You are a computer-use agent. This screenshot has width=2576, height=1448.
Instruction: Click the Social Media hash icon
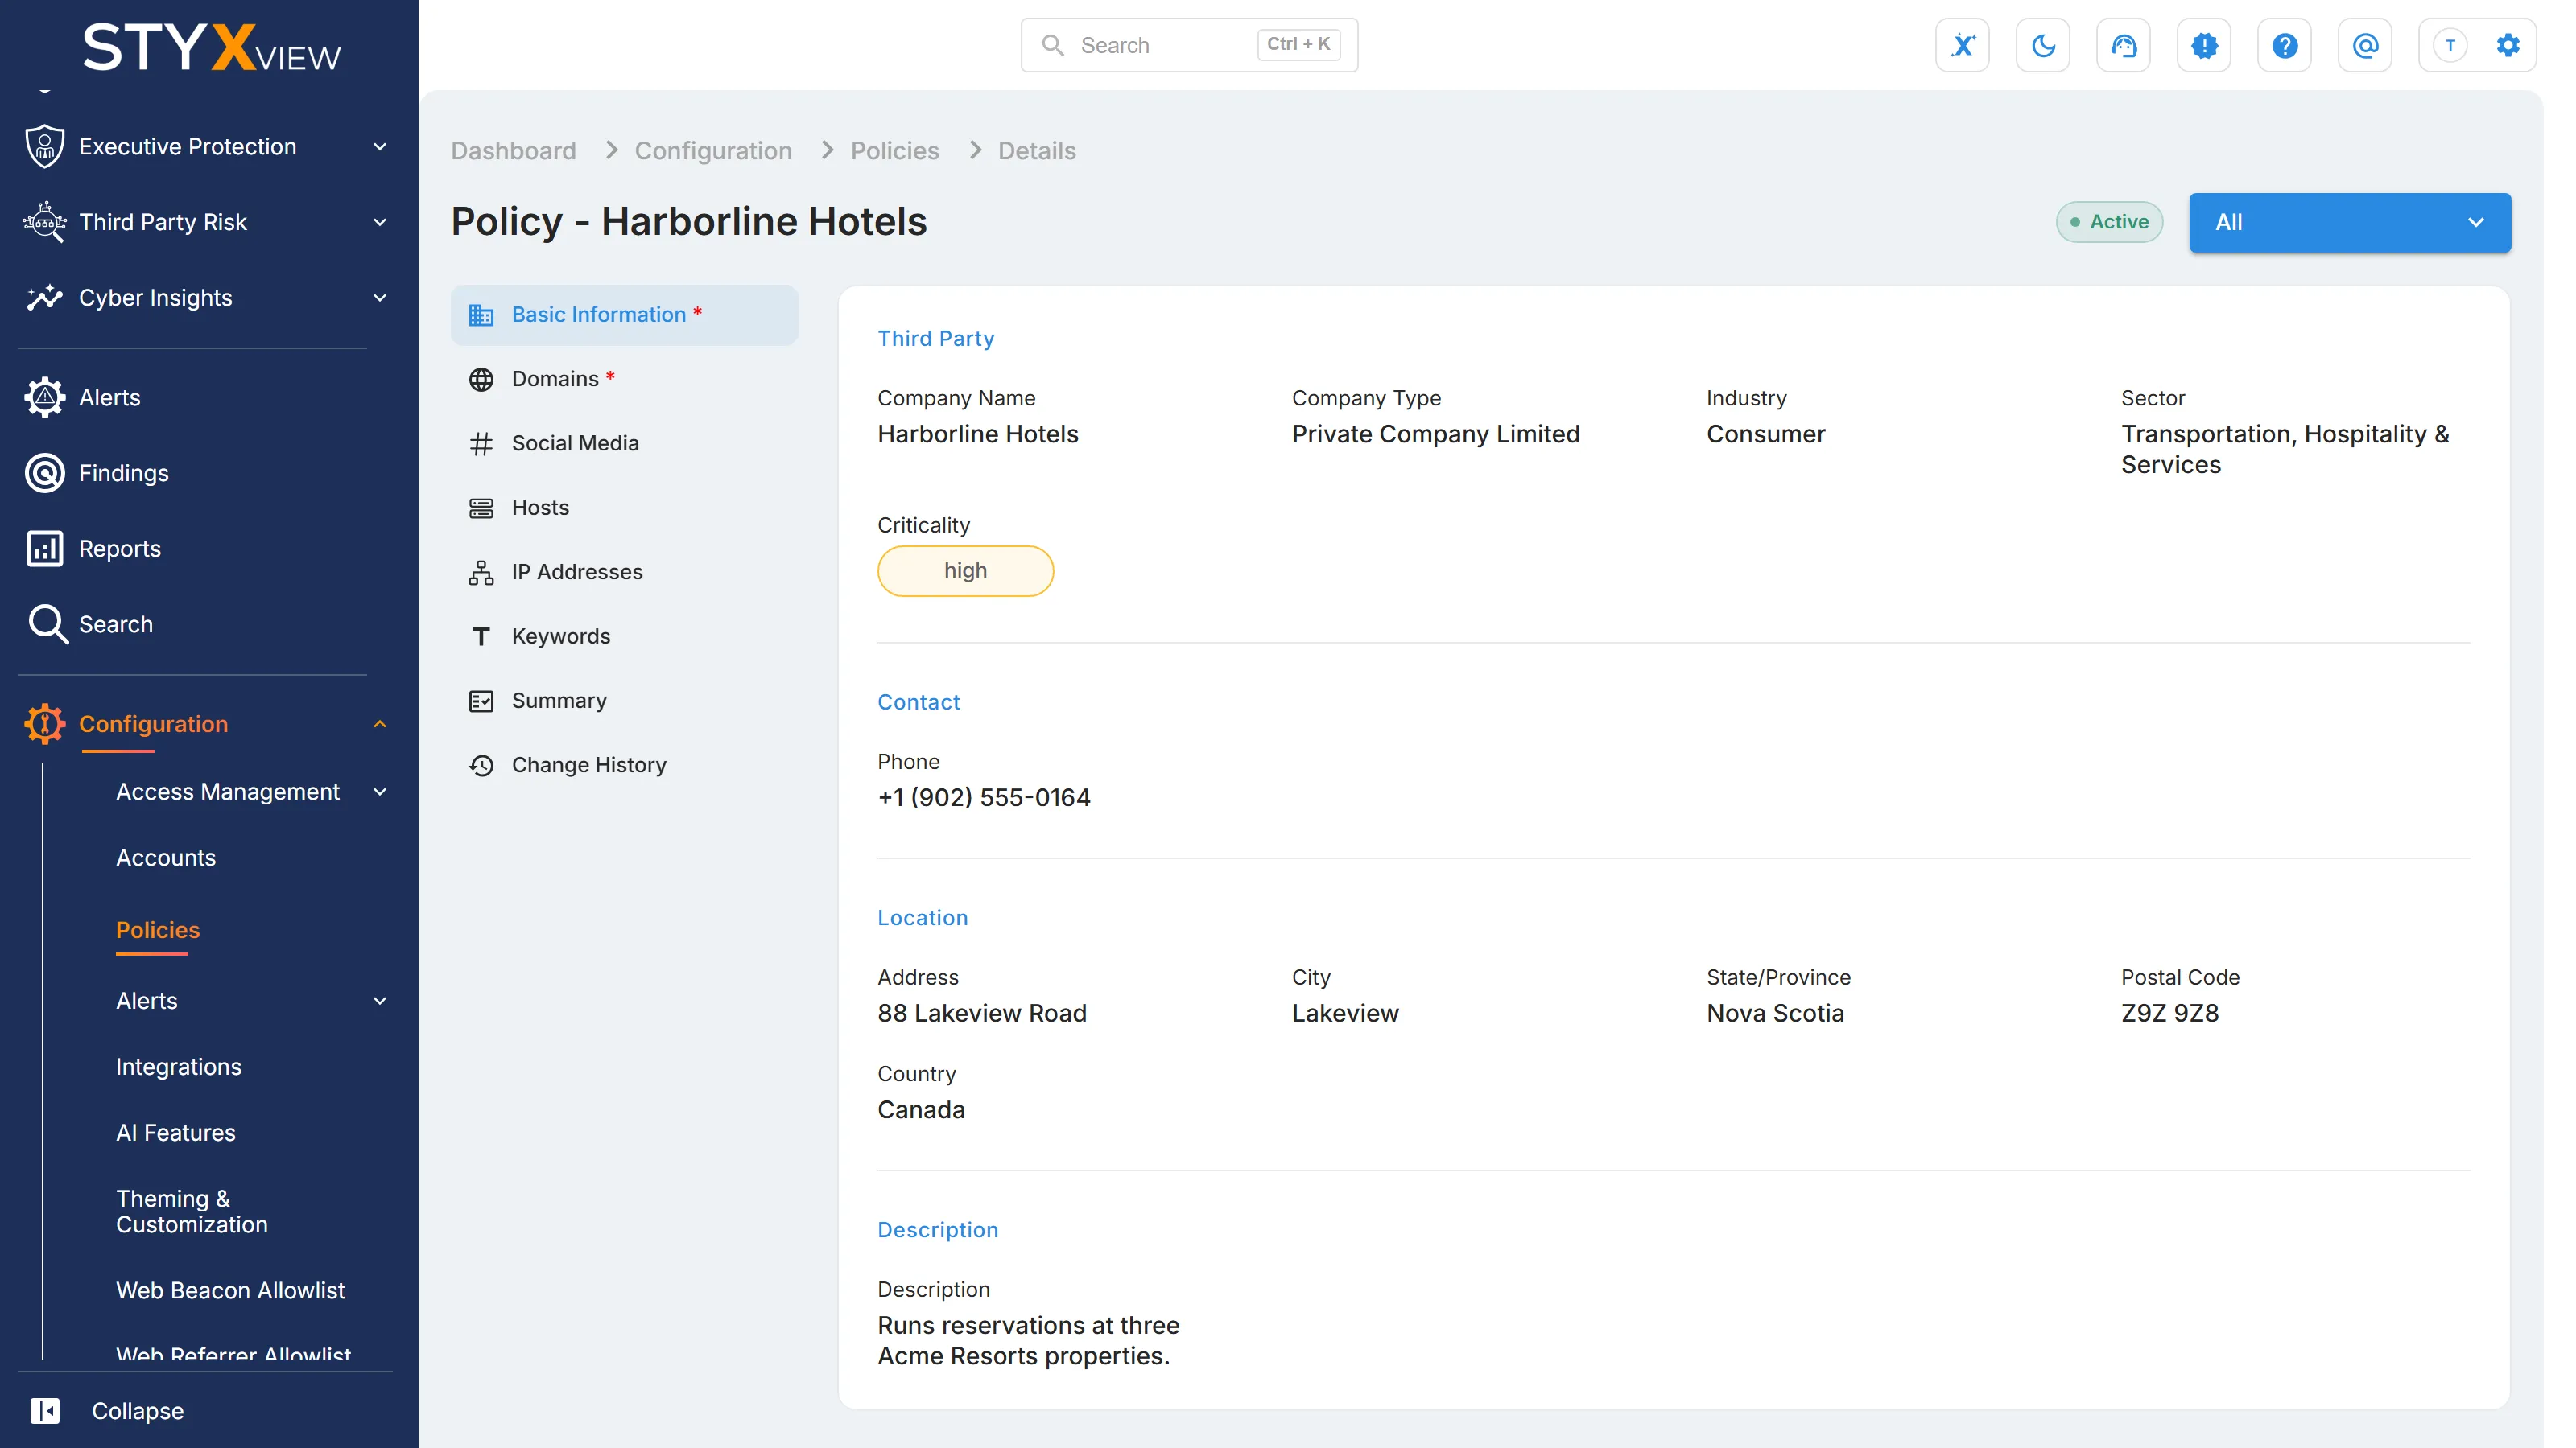coord(481,444)
